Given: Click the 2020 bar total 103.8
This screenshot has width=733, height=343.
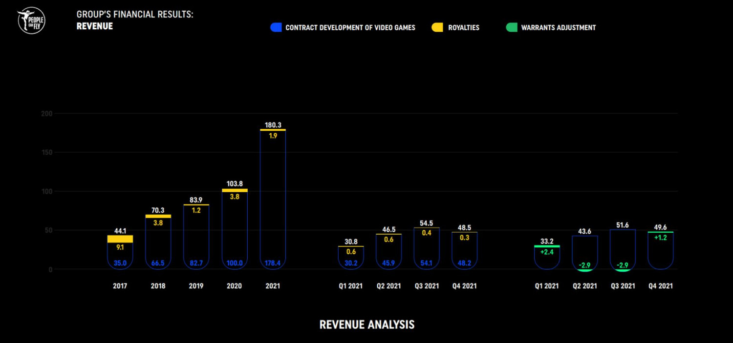Looking at the screenshot, I should point(235,184).
